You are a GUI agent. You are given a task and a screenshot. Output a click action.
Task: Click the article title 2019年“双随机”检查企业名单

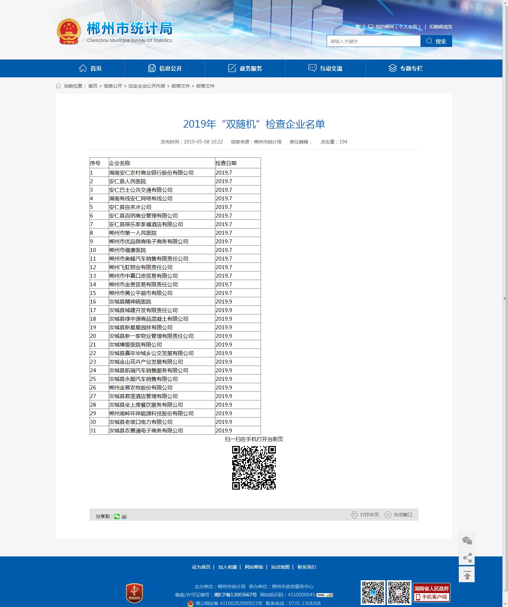[x=254, y=124]
